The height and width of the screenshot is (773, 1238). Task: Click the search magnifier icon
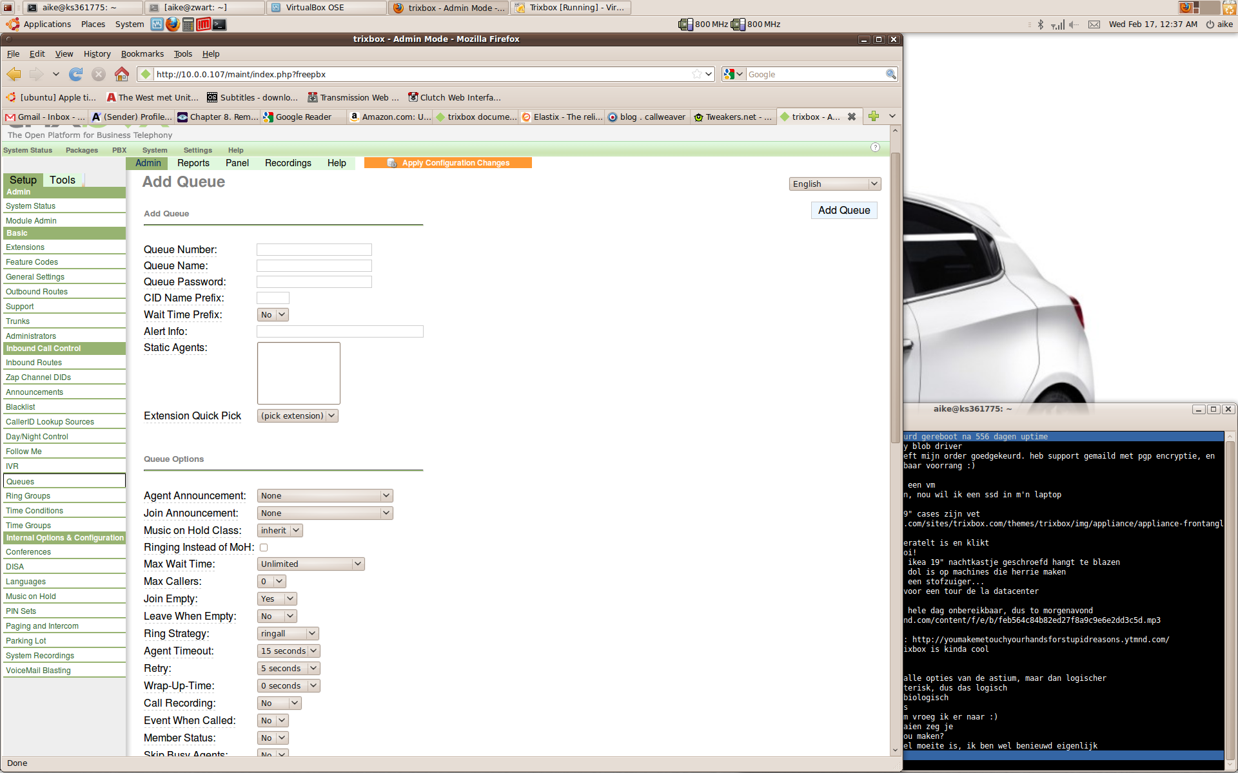890,74
